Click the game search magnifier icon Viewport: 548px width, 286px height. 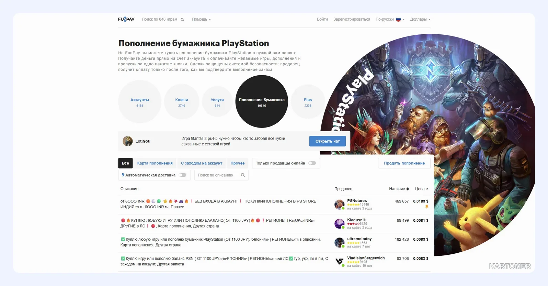pos(182,20)
